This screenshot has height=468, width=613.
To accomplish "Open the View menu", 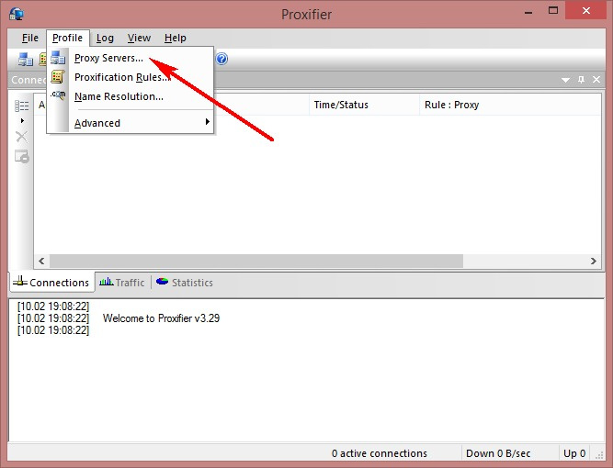I will 139,38.
